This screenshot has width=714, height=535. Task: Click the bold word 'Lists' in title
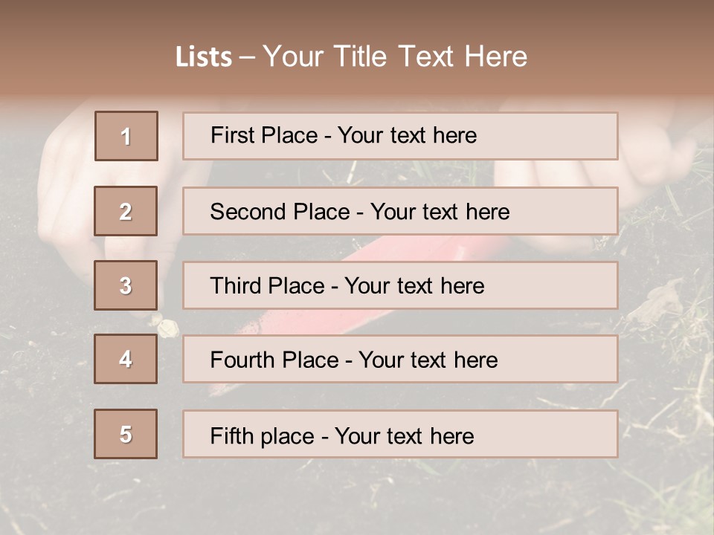[204, 57]
